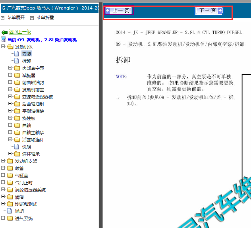Screen dimensions: 251x228
Task: Click the 平衡轴模块 folder icon
Action: point(17,111)
